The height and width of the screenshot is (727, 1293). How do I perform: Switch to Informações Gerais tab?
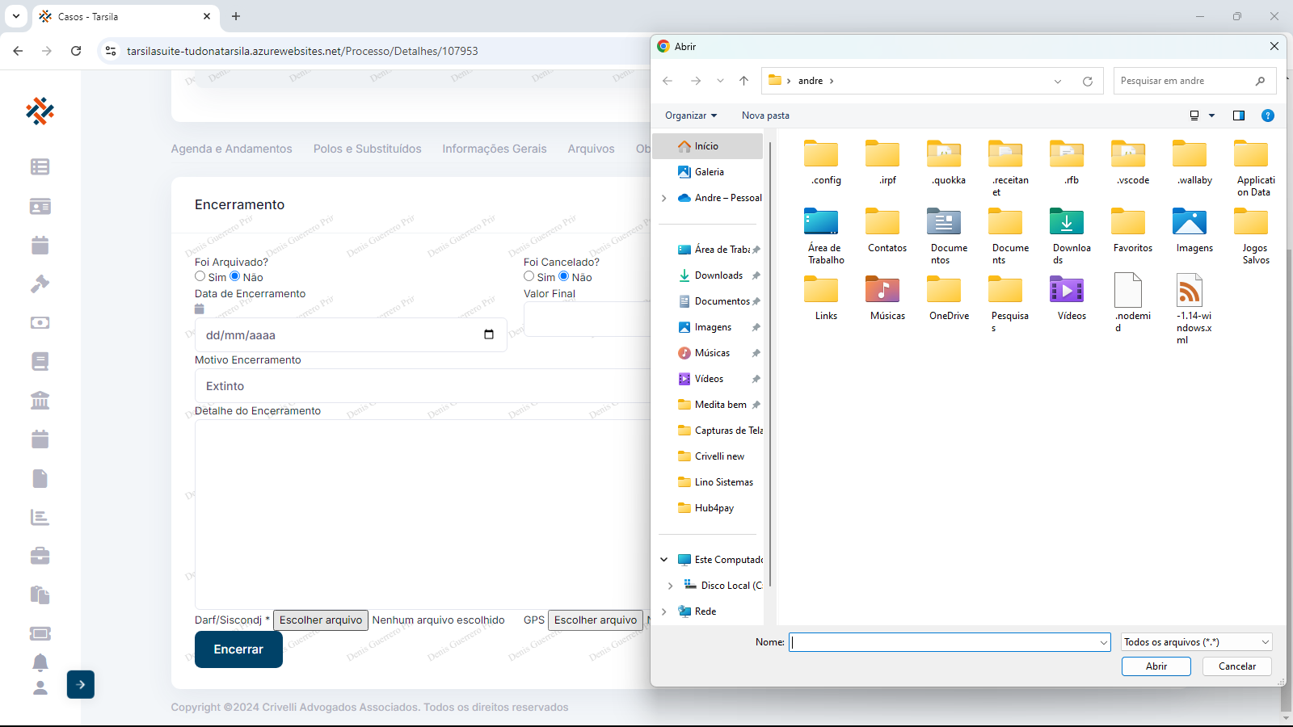tap(494, 149)
